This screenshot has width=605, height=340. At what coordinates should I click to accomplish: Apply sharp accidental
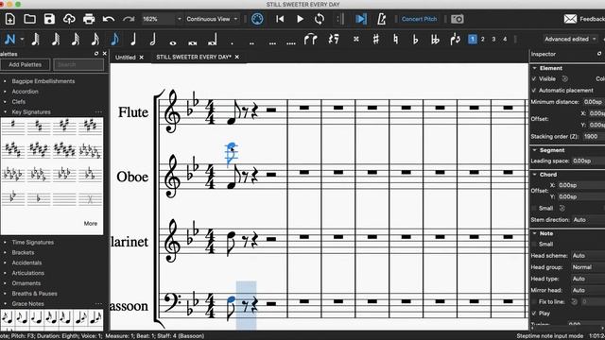[376, 39]
